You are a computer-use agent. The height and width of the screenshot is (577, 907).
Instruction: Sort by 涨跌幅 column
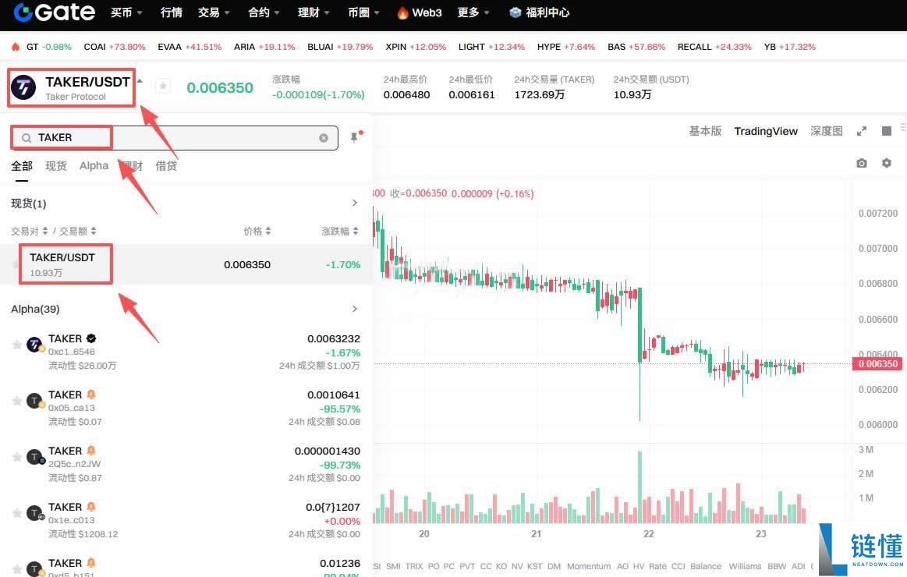coord(339,231)
